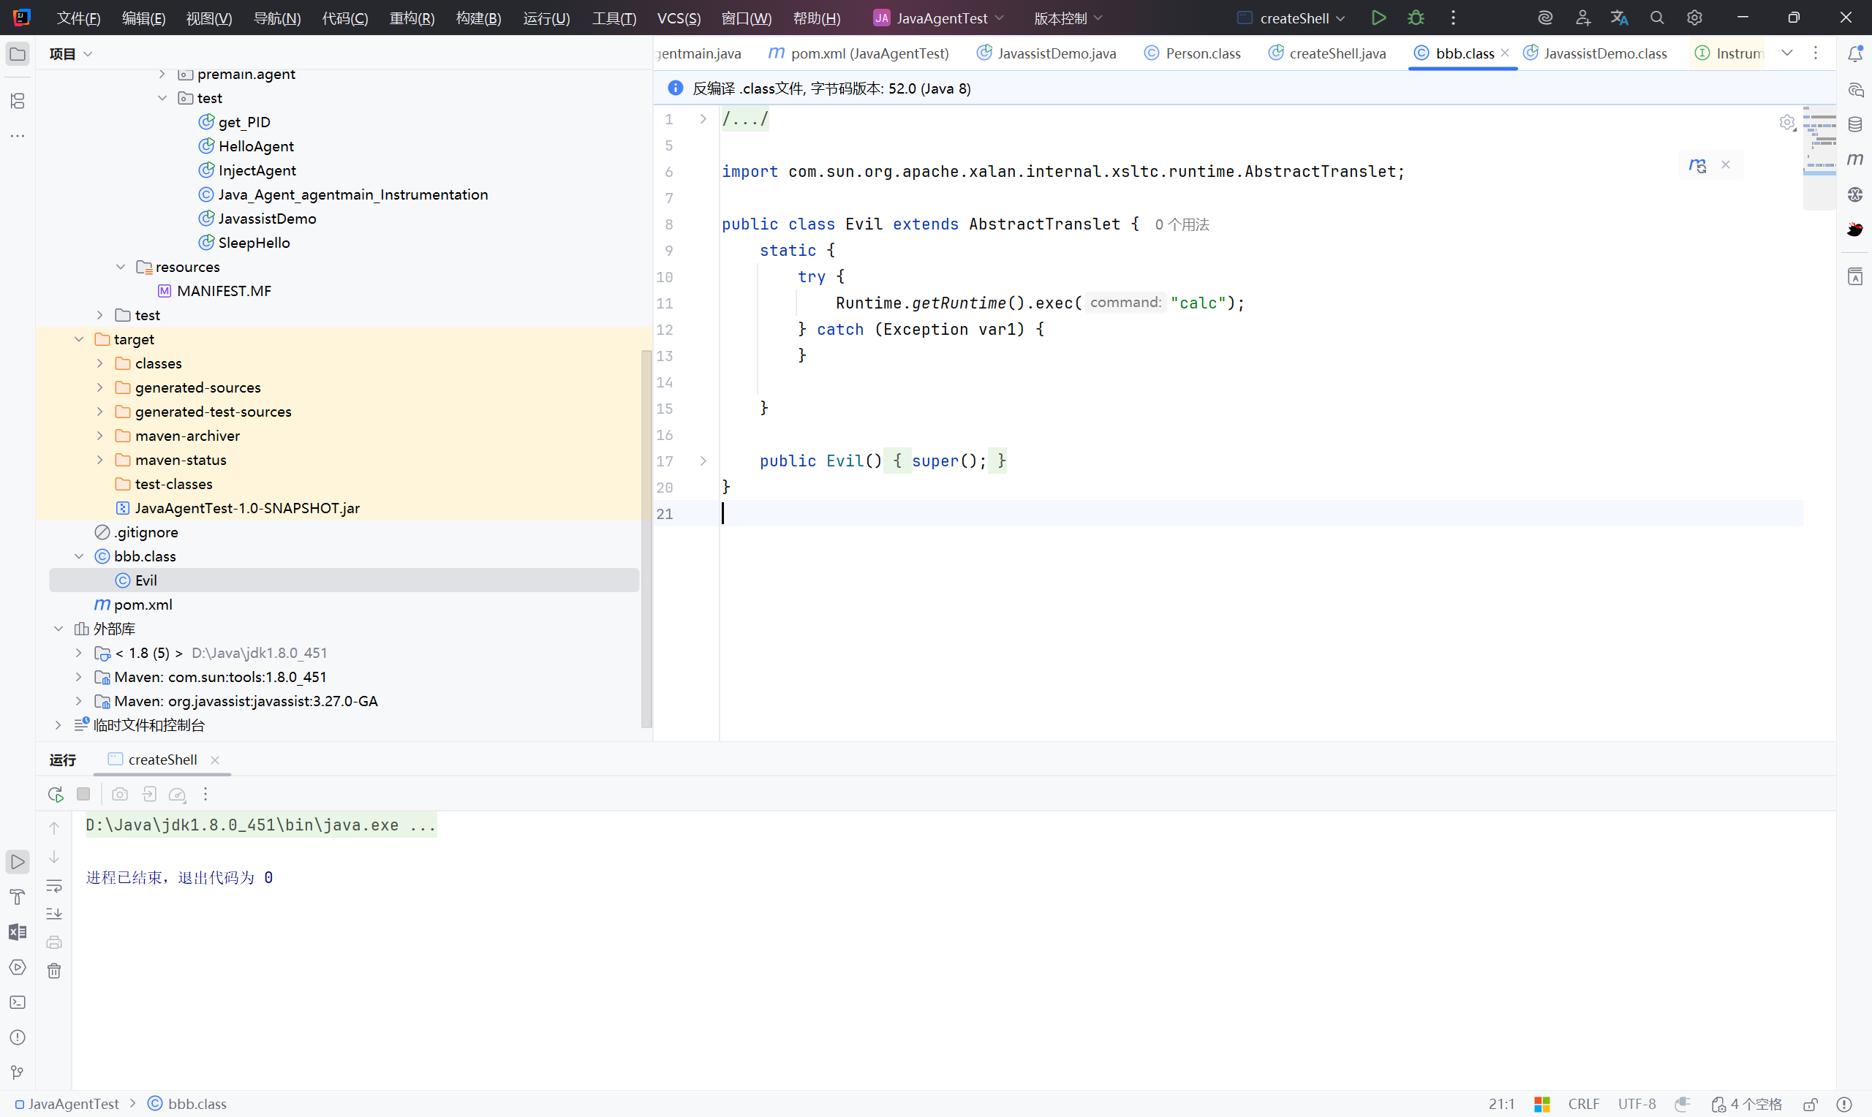Open the Terminal tool window
The width and height of the screenshot is (1872, 1117).
pos(18,1002)
